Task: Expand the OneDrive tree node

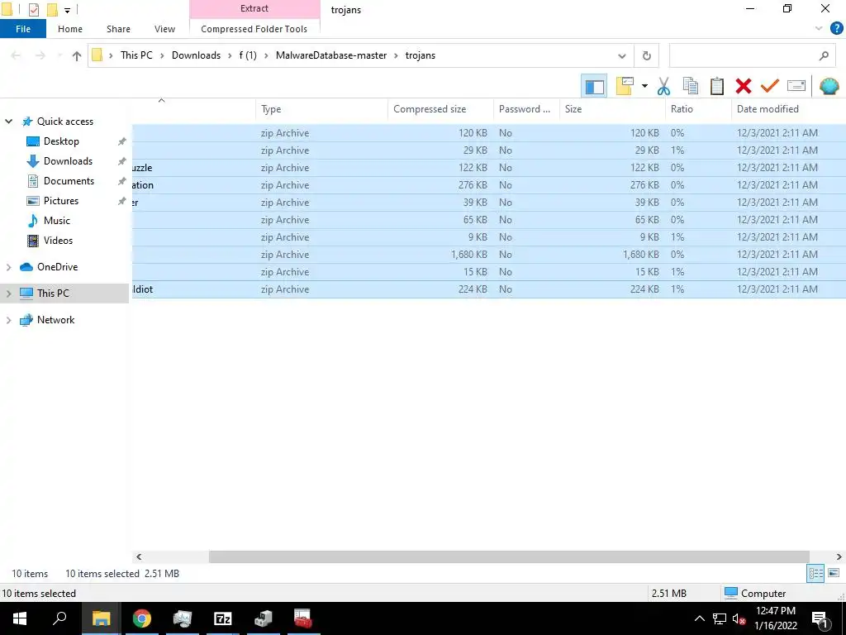Action: click(x=8, y=267)
